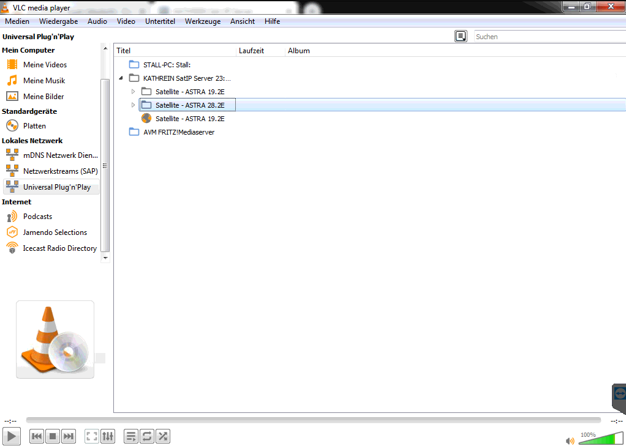Stop playback with the stop button
The image size is (626, 446).
[x=53, y=436]
